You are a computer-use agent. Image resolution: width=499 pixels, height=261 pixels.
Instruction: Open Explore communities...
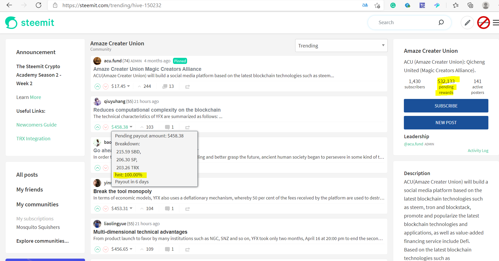click(43, 241)
